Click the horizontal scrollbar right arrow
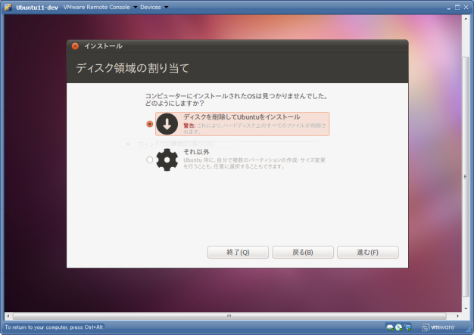Image resolution: width=474 pixels, height=335 pixels. 457,316
